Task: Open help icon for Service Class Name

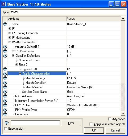Action: click(x=5, y=92)
